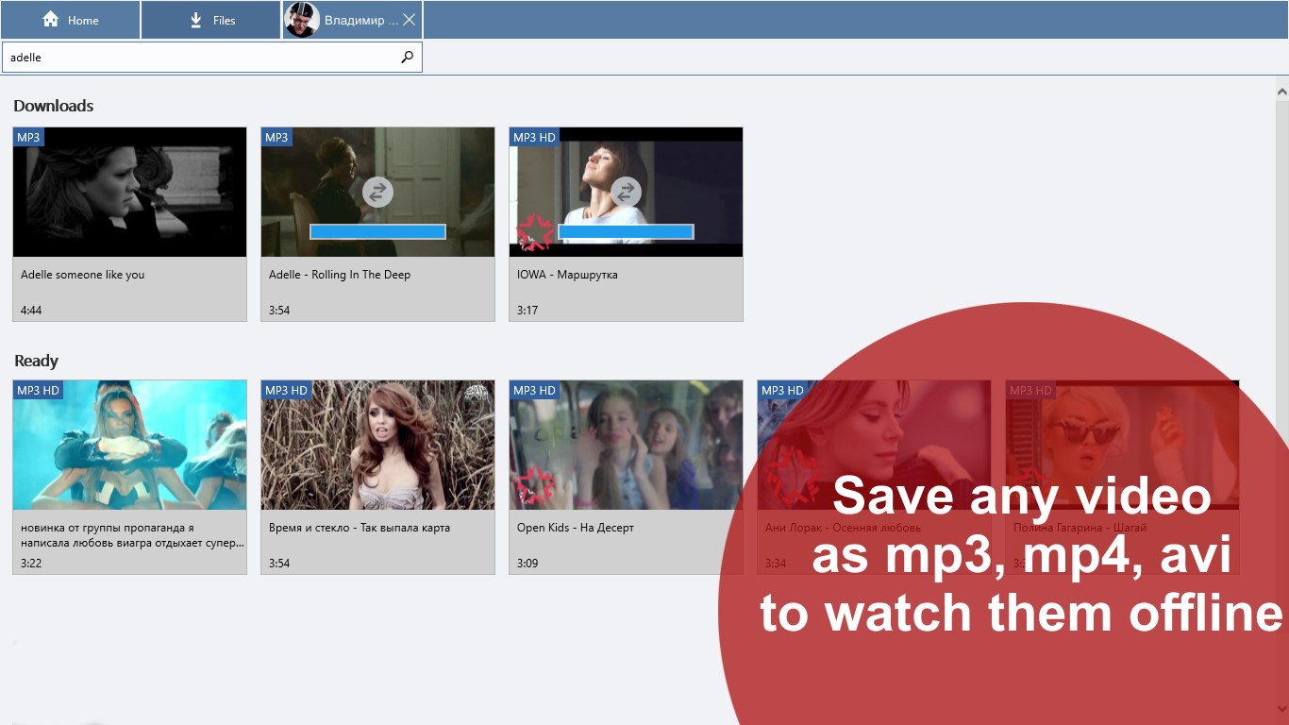This screenshot has width=1289, height=725.
Task: Open the Home tab
Action: (70, 20)
